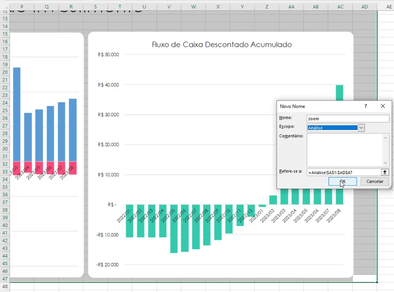Click the comment box scroll down arrow
This screenshot has width=394, height=292.
tap(385, 163)
